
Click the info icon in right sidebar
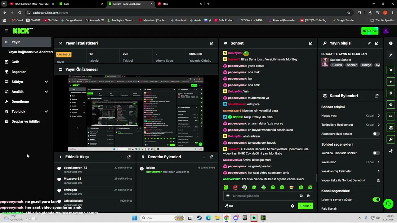coord(391,43)
